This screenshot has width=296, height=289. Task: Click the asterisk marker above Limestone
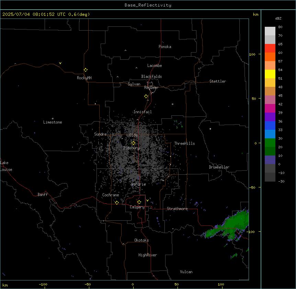pos(53,119)
